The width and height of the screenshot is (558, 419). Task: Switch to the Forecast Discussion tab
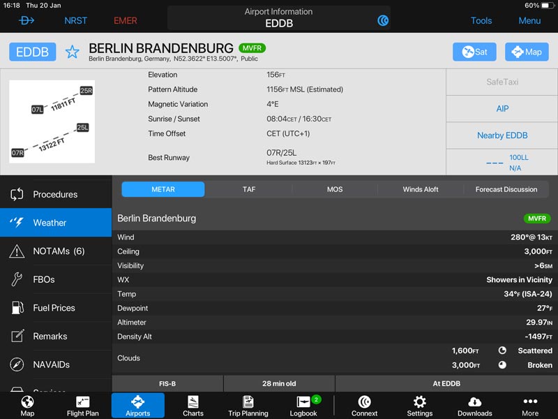pyautogui.click(x=506, y=189)
